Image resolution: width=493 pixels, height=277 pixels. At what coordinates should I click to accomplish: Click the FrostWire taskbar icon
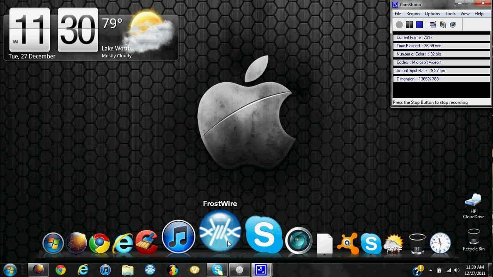[x=150, y=270]
